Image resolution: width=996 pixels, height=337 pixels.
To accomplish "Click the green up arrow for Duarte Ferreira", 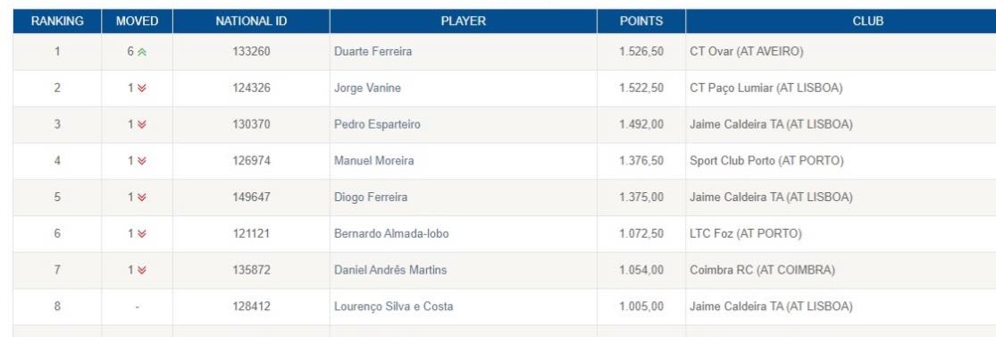I will pyautogui.click(x=142, y=52).
